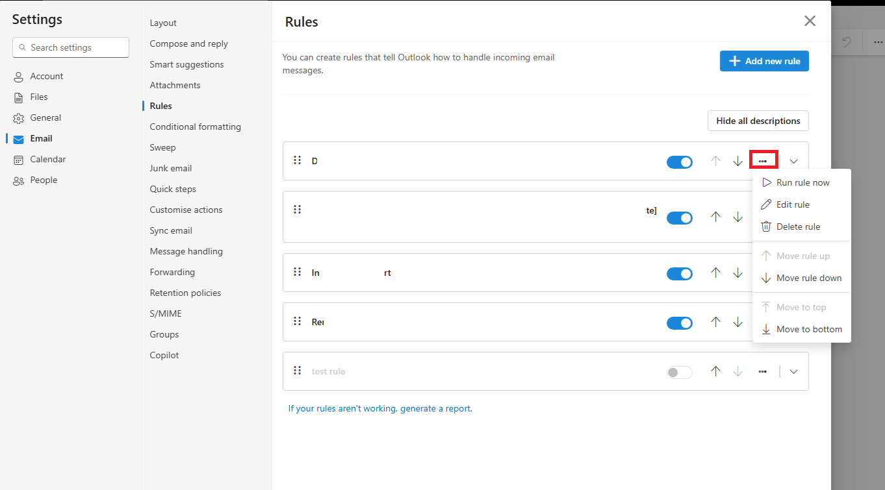Choose Run rule now from menu

(802, 182)
